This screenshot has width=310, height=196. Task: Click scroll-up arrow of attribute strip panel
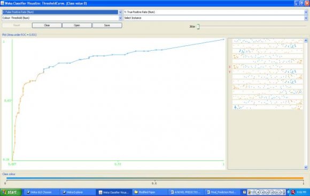[306, 41]
